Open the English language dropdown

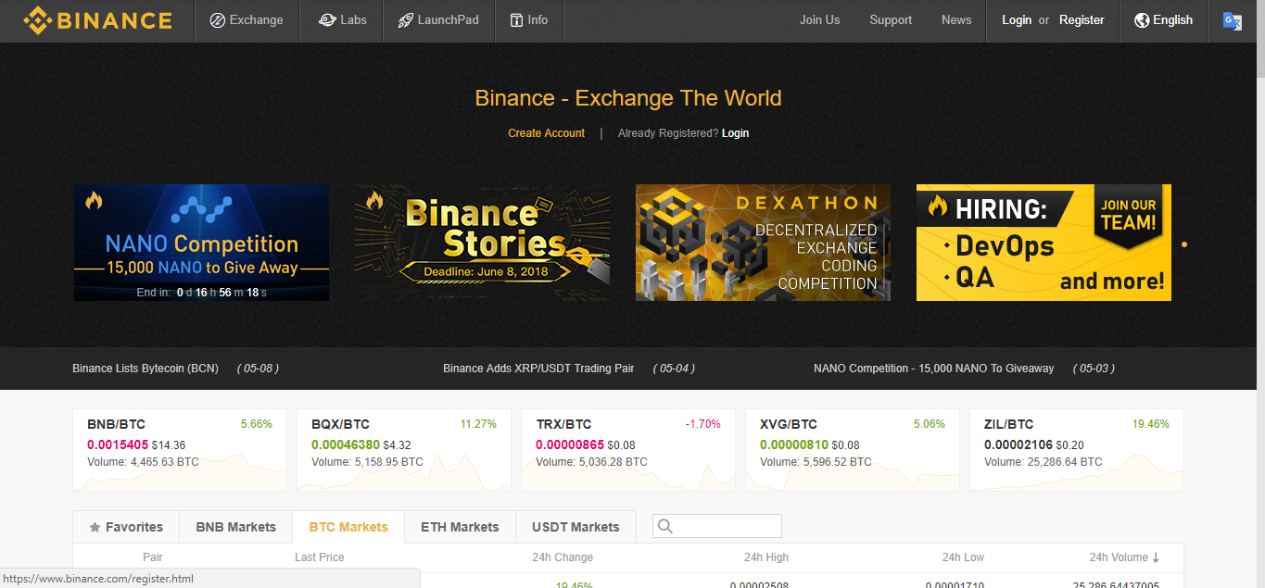pyautogui.click(x=1172, y=20)
